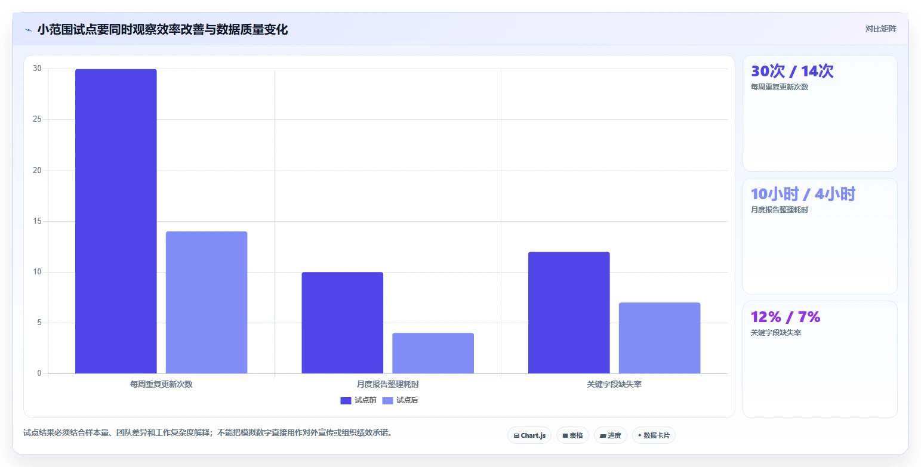Image resolution: width=921 pixels, height=467 pixels.
Task: Click the y-axis value 0
Action: pos(39,373)
